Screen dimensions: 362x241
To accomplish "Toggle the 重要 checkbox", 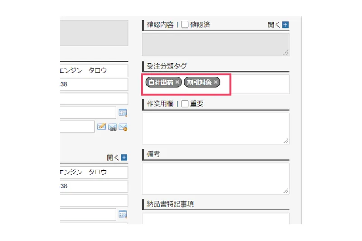I will [185, 104].
